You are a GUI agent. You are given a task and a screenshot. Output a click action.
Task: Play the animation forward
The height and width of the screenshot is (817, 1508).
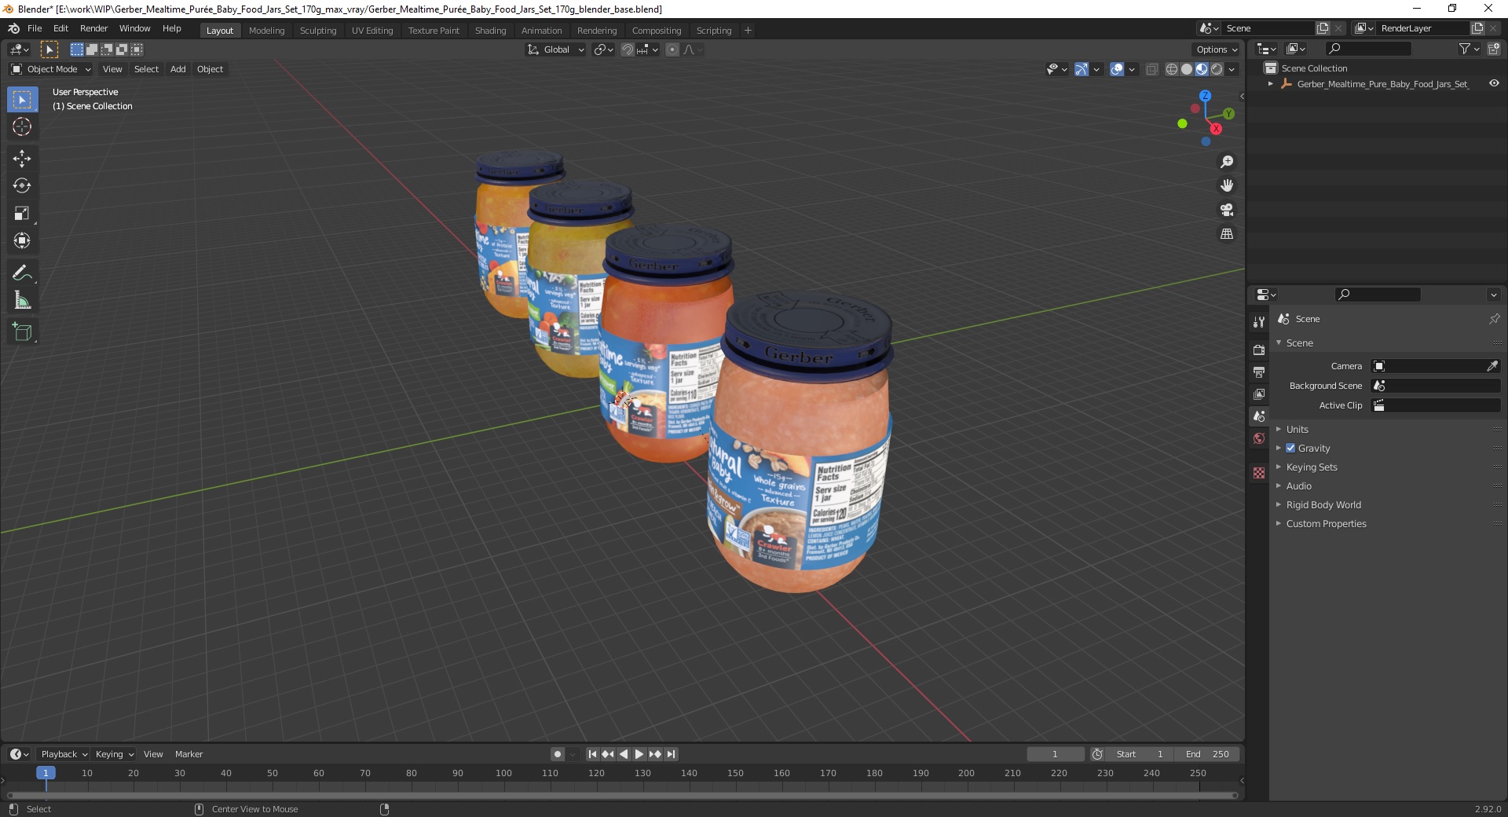point(639,754)
